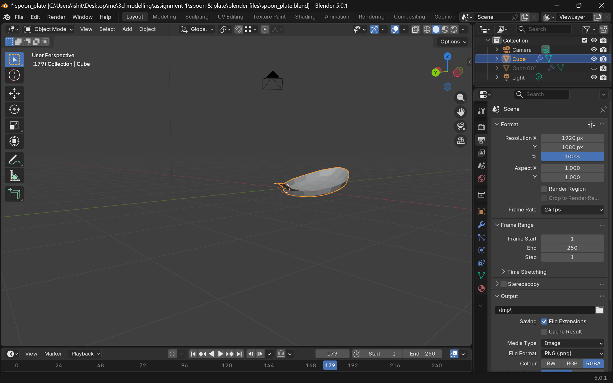613x383 pixels.
Task: Toggle viewport visibility of Cube
Action: coord(594,59)
